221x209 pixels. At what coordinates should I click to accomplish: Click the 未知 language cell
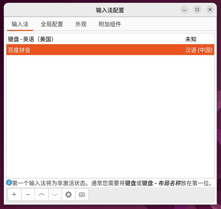[190, 39]
